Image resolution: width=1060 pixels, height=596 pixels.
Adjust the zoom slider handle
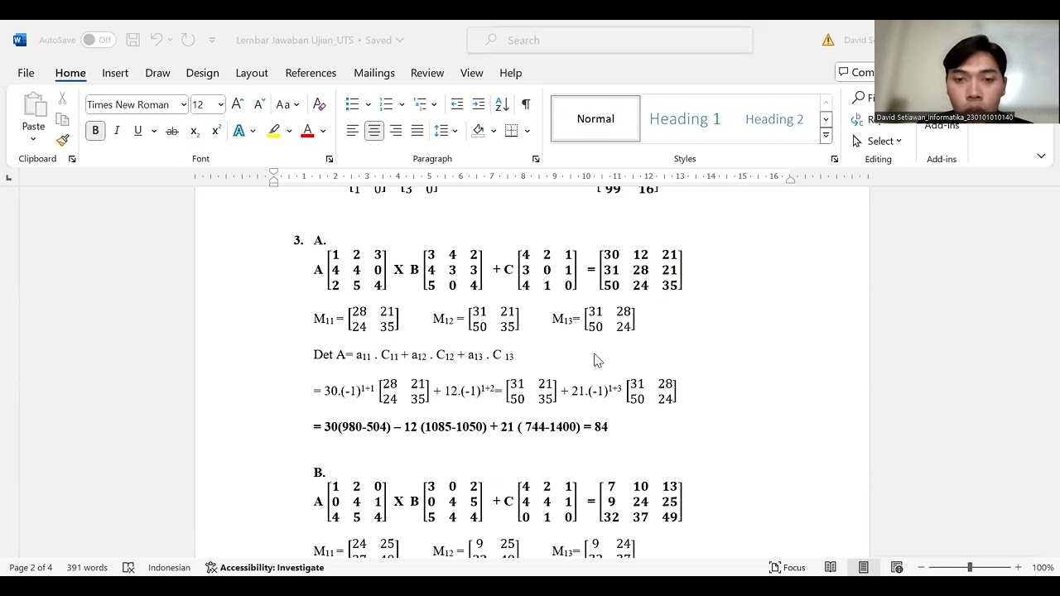point(970,567)
